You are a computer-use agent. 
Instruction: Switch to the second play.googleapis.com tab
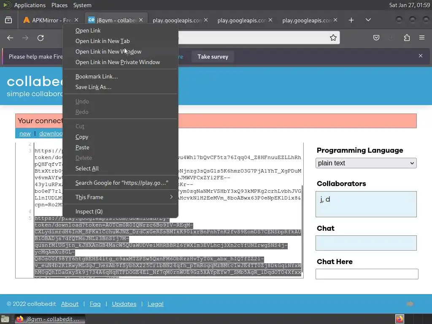pyautogui.click(x=244, y=20)
